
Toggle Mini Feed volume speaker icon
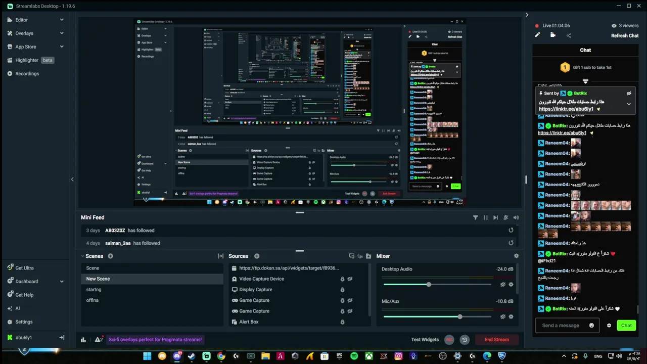point(516,217)
